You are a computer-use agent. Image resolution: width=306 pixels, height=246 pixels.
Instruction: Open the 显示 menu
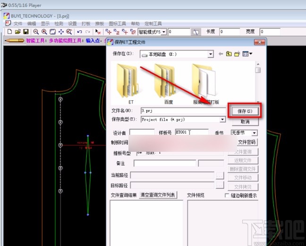[x=45, y=24]
